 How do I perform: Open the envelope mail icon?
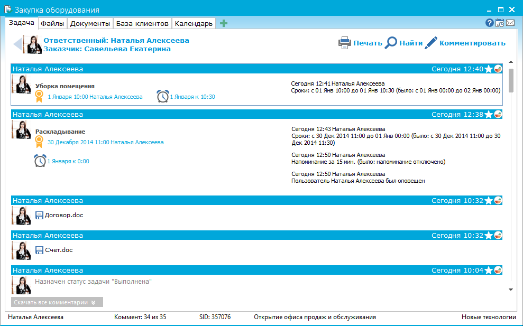[x=510, y=23]
